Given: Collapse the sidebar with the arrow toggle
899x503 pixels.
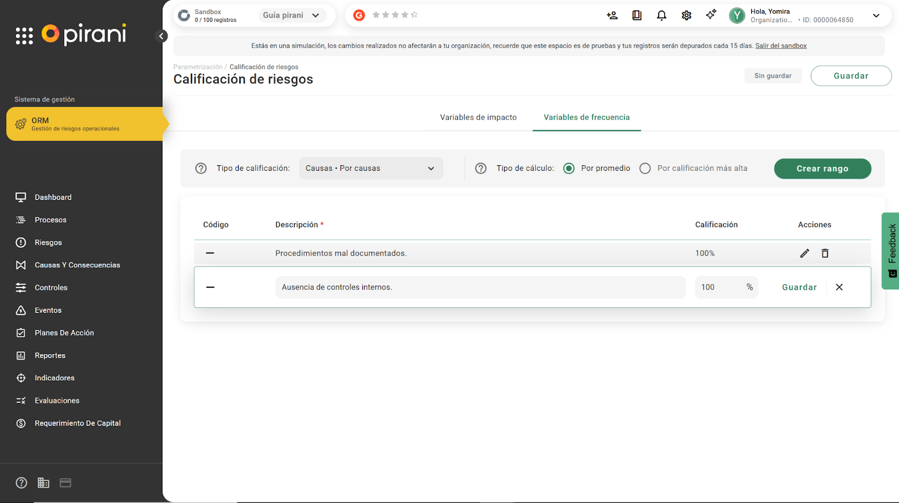Looking at the screenshot, I should pos(161,37).
